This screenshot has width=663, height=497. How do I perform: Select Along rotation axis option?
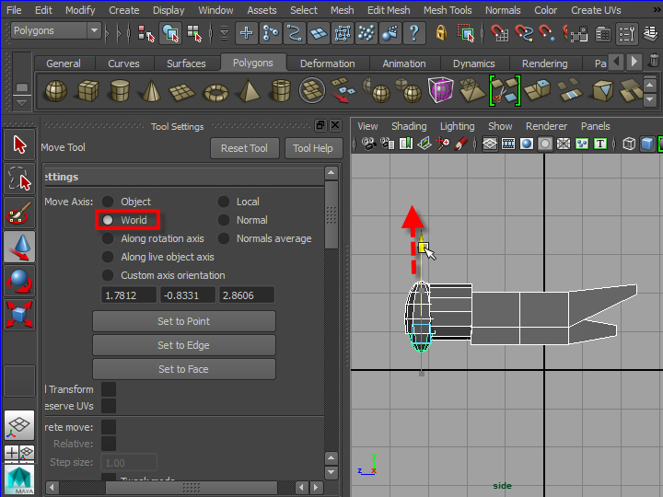tap(108, 238)
